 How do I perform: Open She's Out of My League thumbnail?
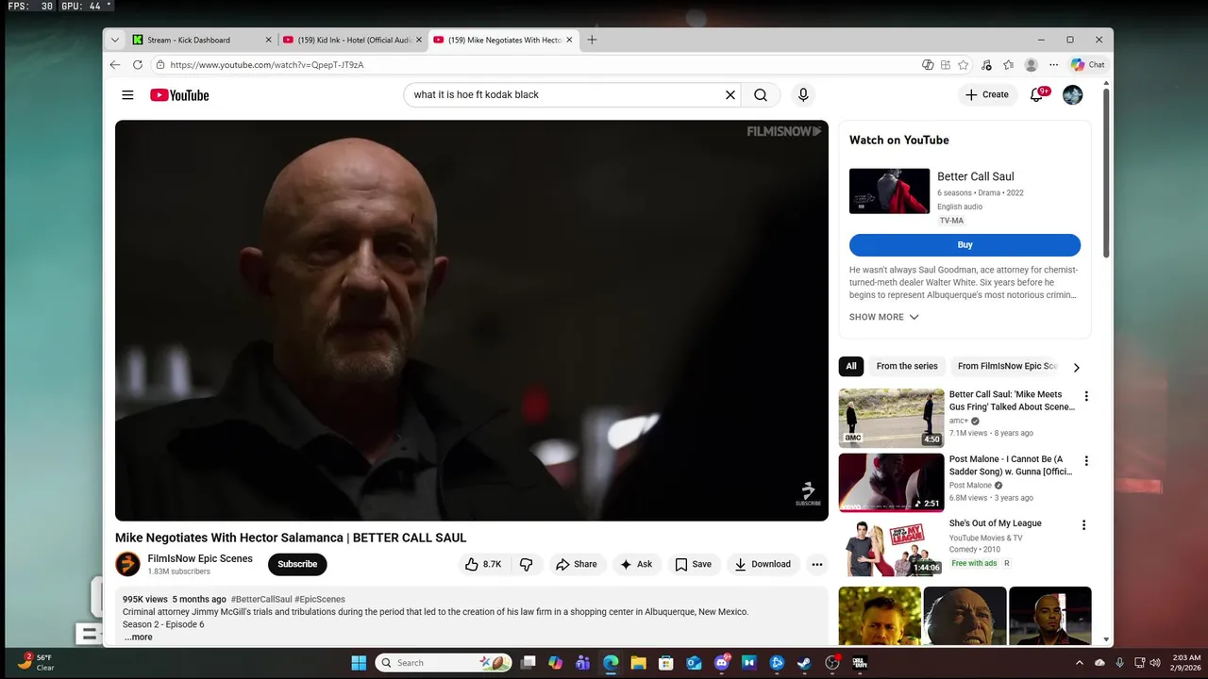point(892,547)
